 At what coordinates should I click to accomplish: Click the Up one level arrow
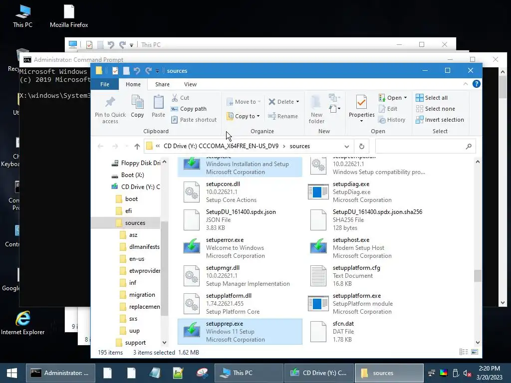137,147
